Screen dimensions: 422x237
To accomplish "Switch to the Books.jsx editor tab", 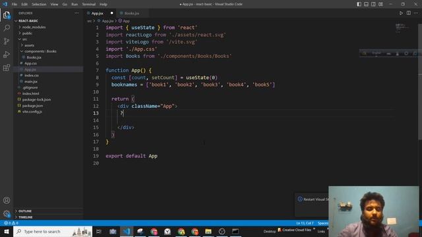I will click(x=132, y=13).
